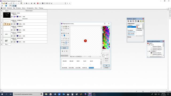Image resolution: width=171 pixels, height=96 pixels.
Task: Select the Text tool in icon editor
Action: coord(66,43)
